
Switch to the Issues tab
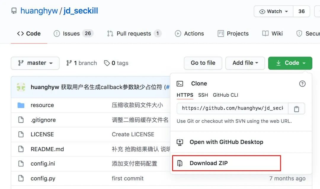71,33
